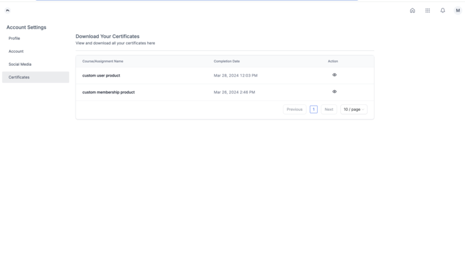Click the Previous pagination button
Image resolution: width=465 pixels, height=270 pixels.
pyautogui.click(x=294, y=110)
